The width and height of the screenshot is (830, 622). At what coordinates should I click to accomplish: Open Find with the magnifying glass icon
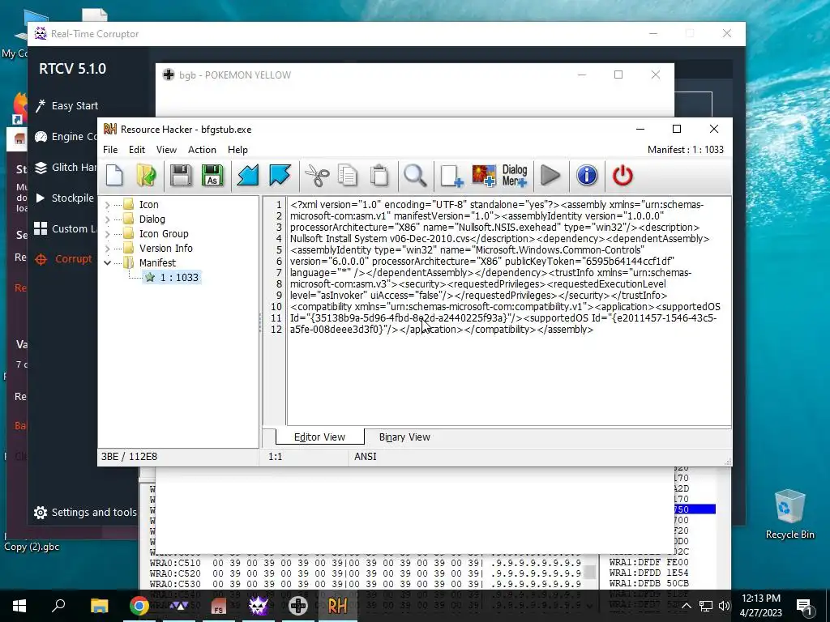click(415, 176)
